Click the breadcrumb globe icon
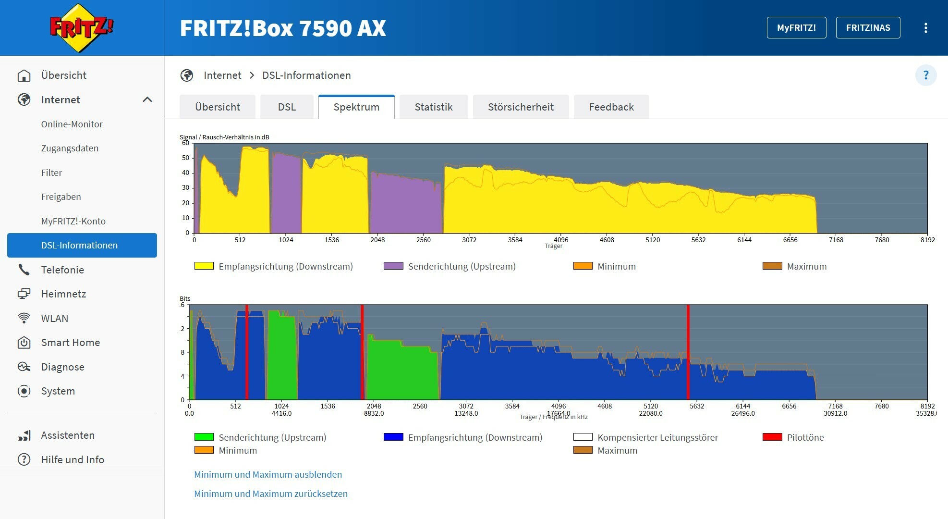The height and width of the screenshot is (519, 948). click(187, 75)
